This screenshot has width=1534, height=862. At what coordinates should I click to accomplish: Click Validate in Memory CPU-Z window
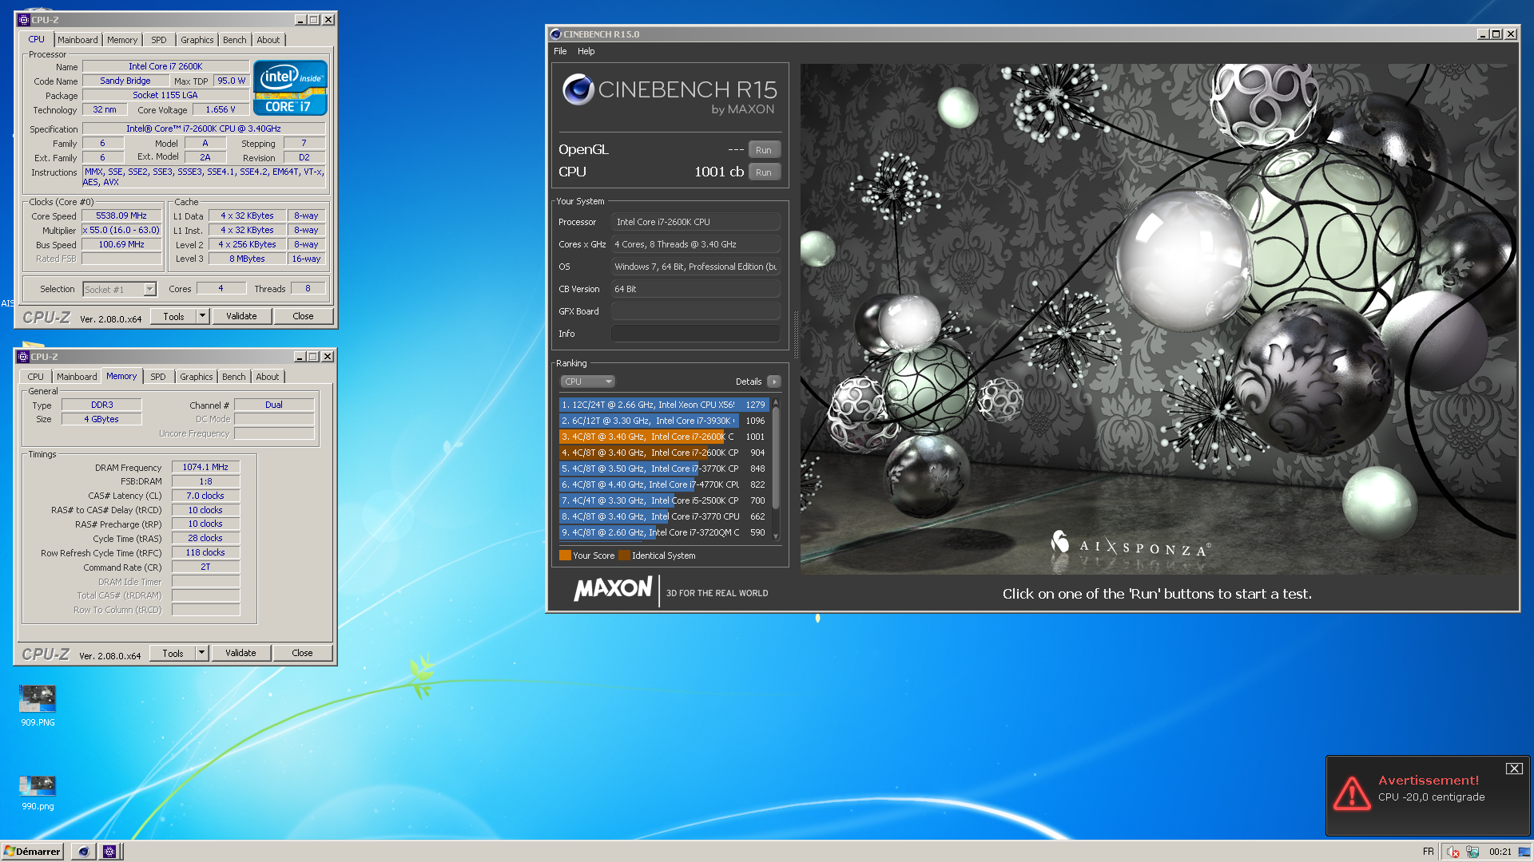pyautogui.click(x=240, y=653)
